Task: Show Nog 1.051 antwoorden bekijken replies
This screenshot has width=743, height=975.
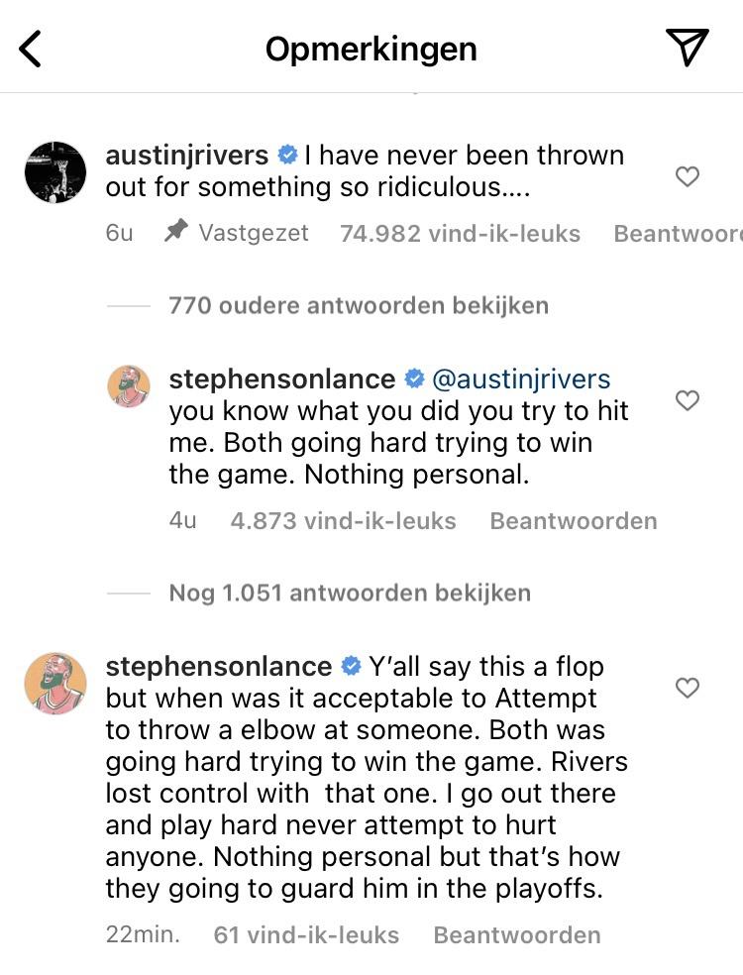Action: point(348,592)
